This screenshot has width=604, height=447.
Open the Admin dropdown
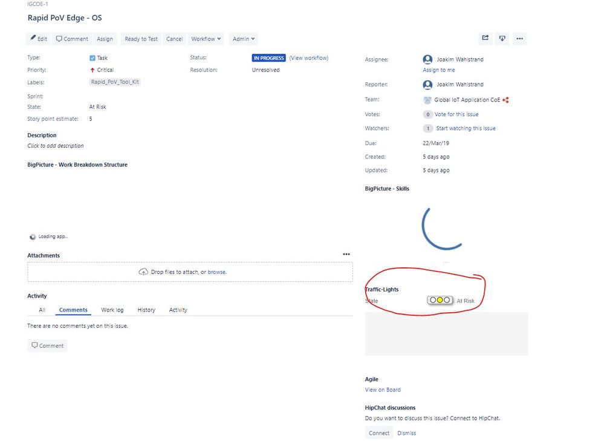(243, 38)
